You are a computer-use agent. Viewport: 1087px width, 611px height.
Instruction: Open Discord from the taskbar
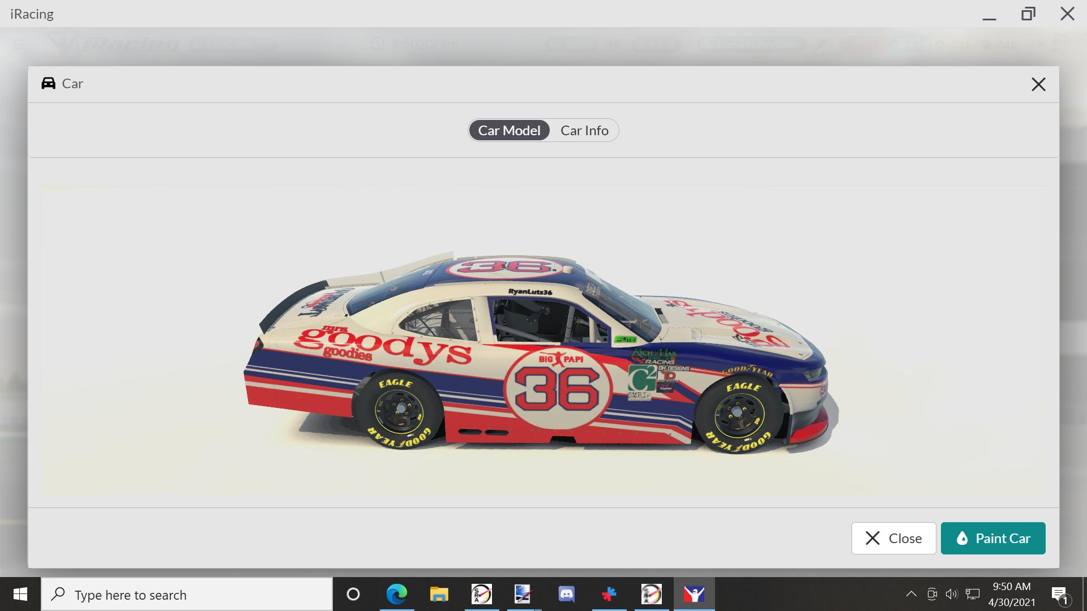click(567, 594)
